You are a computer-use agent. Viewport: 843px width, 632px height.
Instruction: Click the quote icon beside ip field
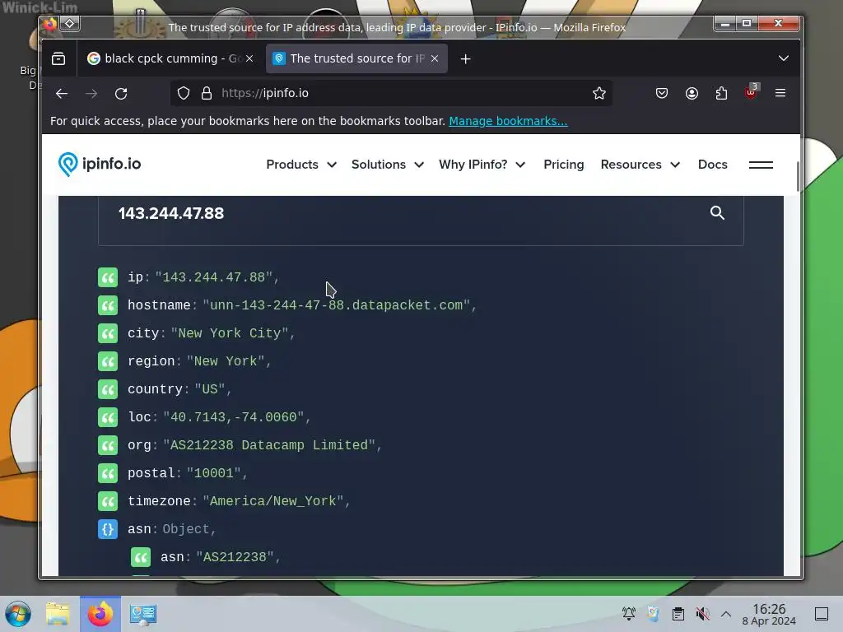click(108, 277)
